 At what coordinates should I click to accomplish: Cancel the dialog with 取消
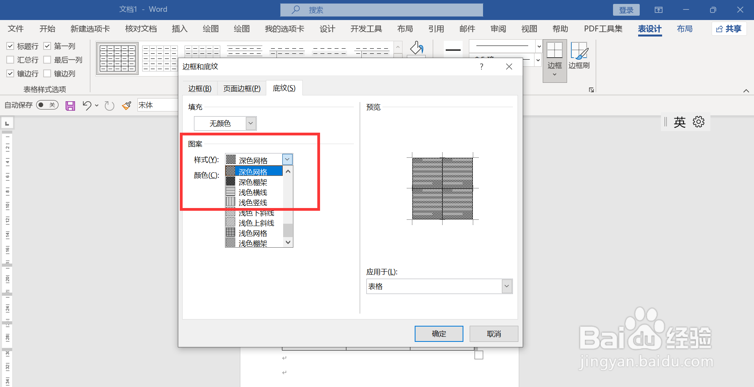point(494,334)
